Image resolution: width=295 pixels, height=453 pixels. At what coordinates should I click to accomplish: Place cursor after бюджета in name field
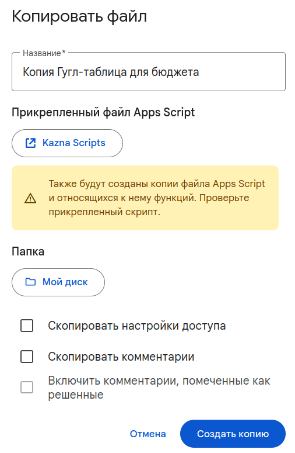(x=199, y=72)
